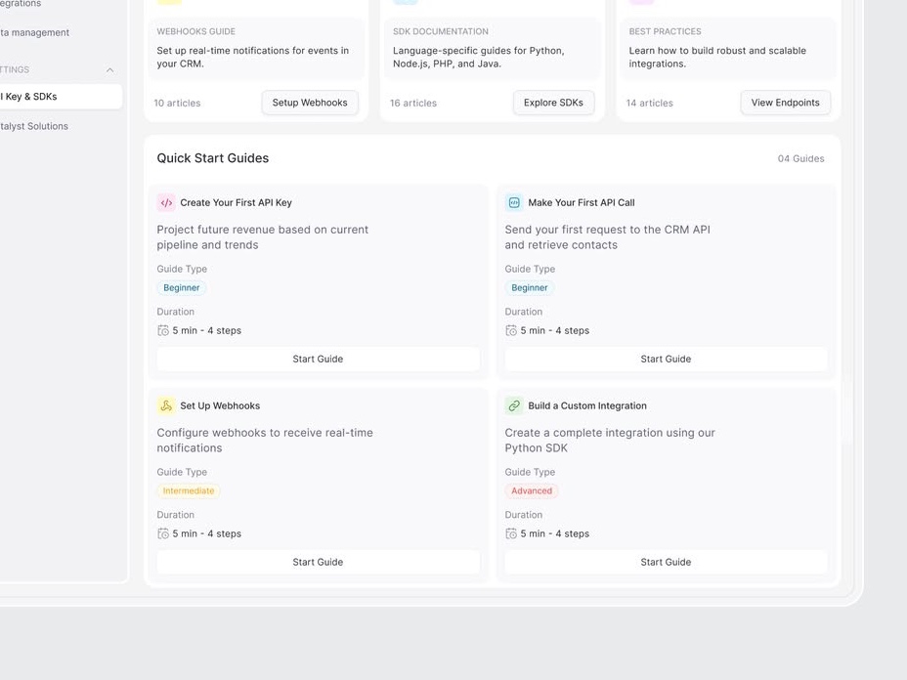This screenshot has height=680, width=907.
Task: Click the pink code icon beside Create Your First API Key
Action: 166,203
